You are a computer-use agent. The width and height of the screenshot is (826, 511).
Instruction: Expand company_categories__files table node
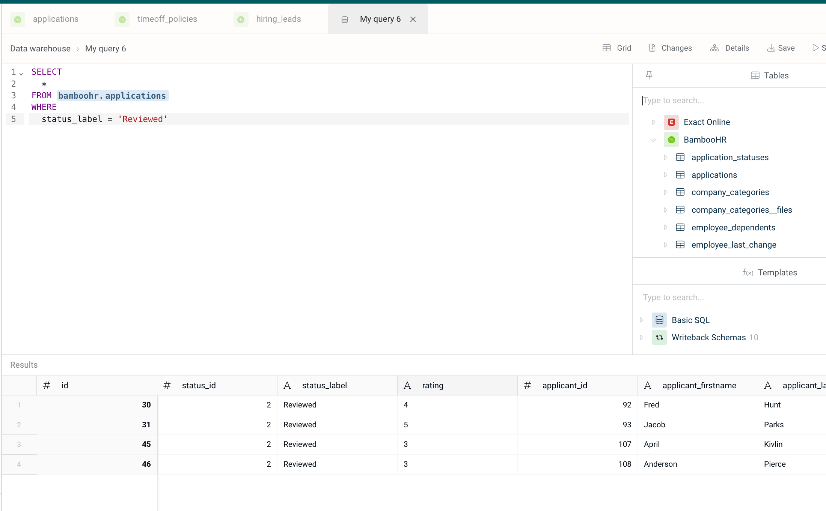coord(665,210)
